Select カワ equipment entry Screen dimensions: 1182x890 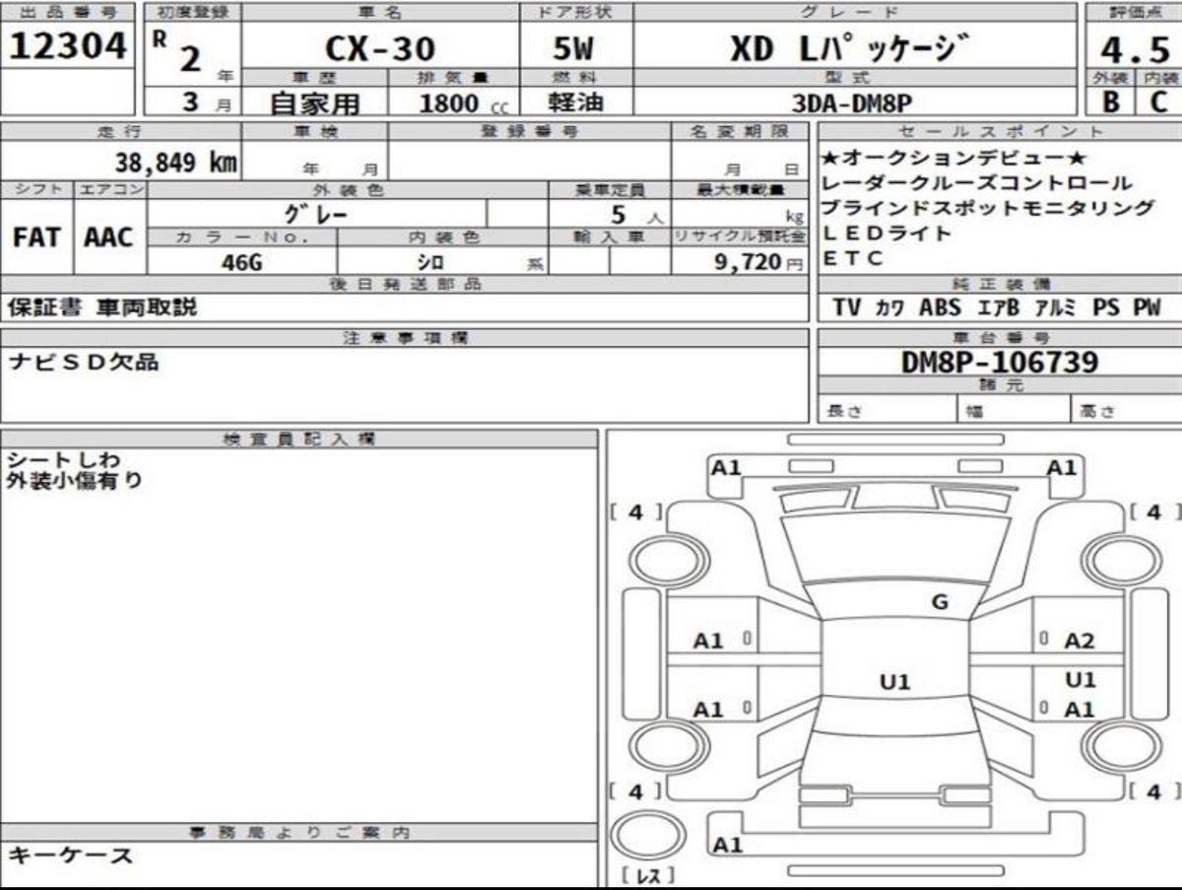(889, 308)
